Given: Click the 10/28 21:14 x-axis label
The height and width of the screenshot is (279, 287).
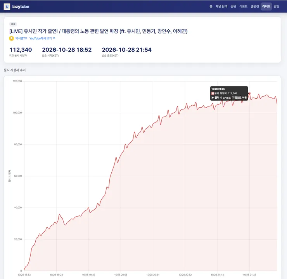Looking at the screenshot, I should coord(217,275).
